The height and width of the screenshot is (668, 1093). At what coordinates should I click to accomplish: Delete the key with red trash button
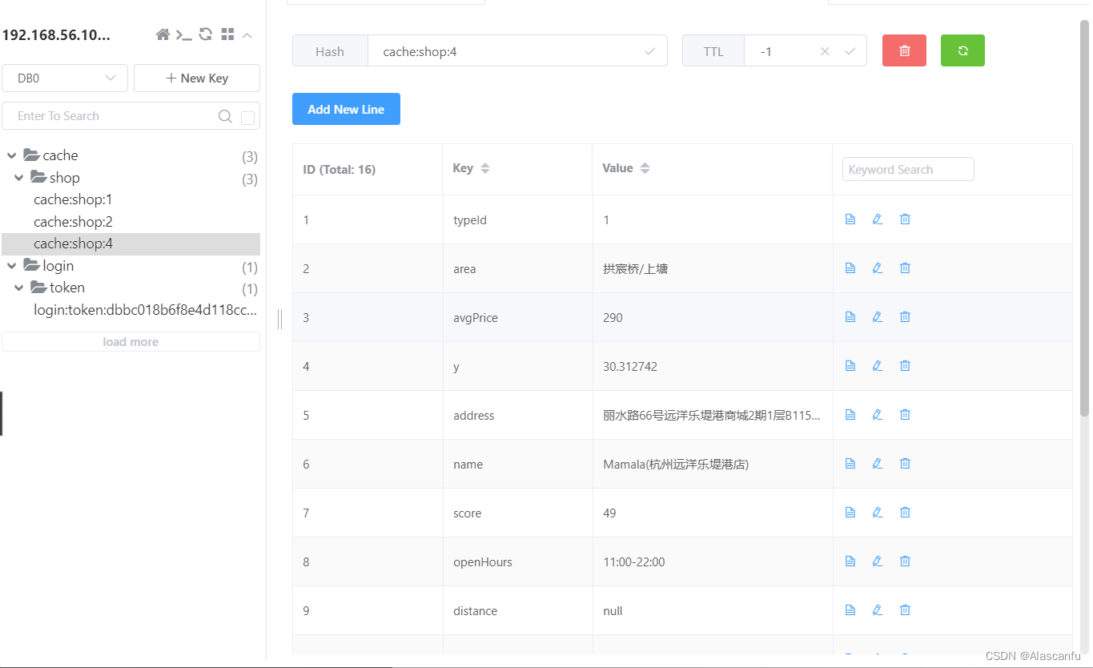pos(904,50)
